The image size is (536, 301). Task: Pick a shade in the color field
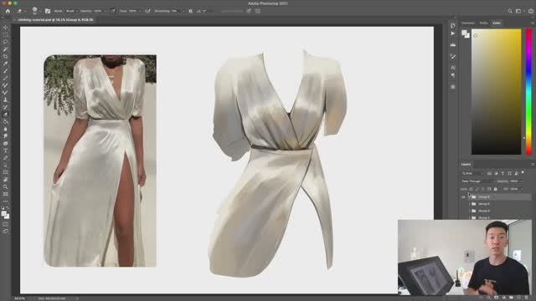[497, 91]
